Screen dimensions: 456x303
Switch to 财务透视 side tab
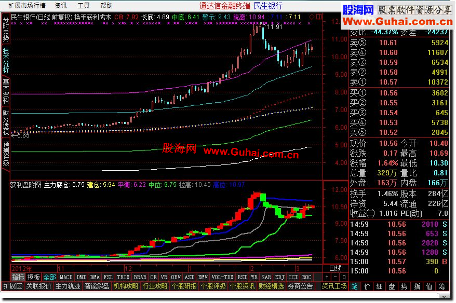[6, 122]
